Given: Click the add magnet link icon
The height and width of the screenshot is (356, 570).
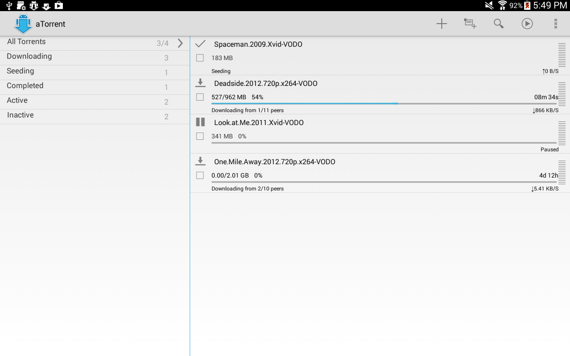Looking at the screenshot, I should click(470, 24).
